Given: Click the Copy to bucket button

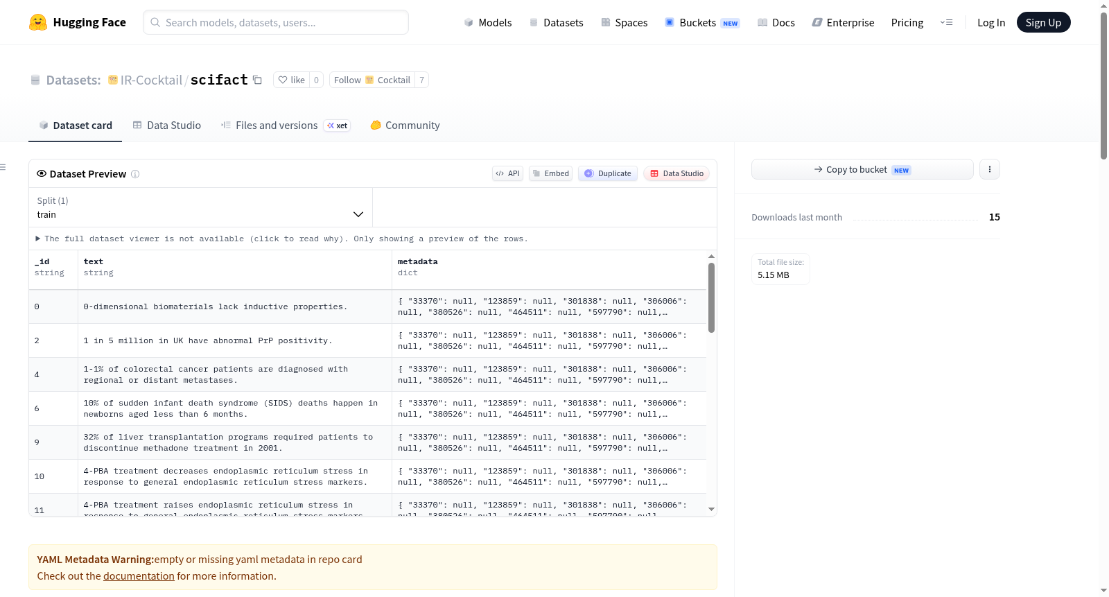Looking at the screenshot, I should click(x=862, y=169).
